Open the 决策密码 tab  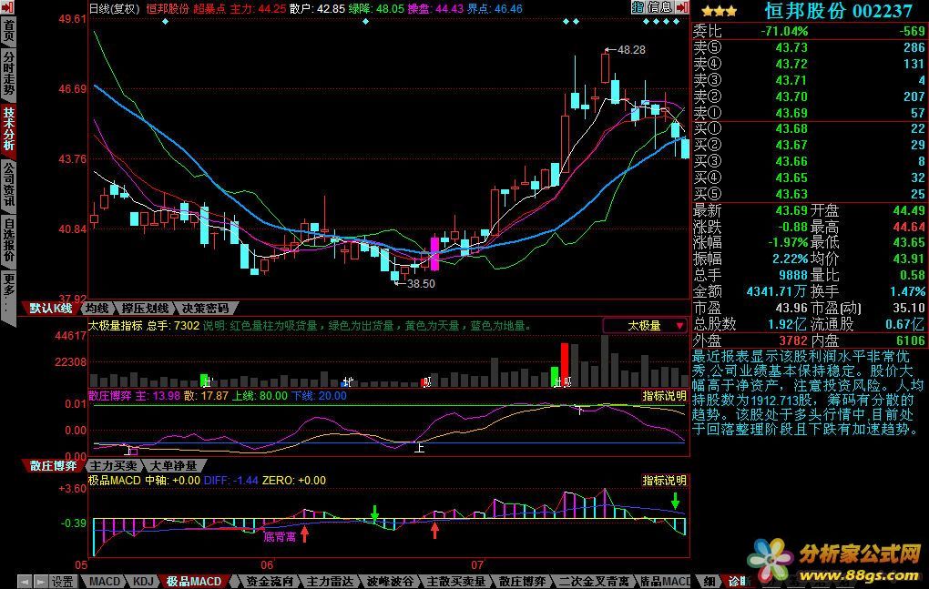pos(206,309)
